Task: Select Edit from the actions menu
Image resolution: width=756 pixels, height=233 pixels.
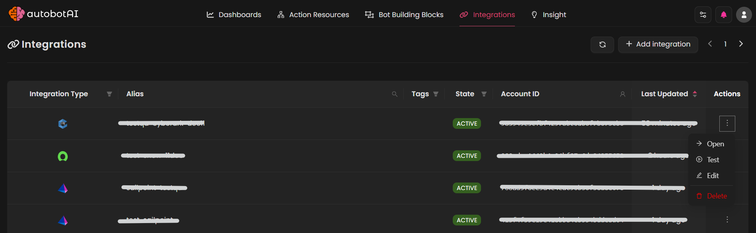Action: (713, 176)
